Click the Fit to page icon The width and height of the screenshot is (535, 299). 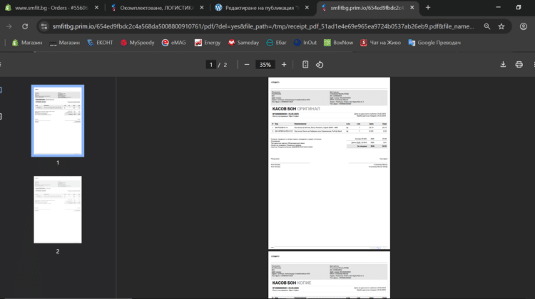pos(305,64)
